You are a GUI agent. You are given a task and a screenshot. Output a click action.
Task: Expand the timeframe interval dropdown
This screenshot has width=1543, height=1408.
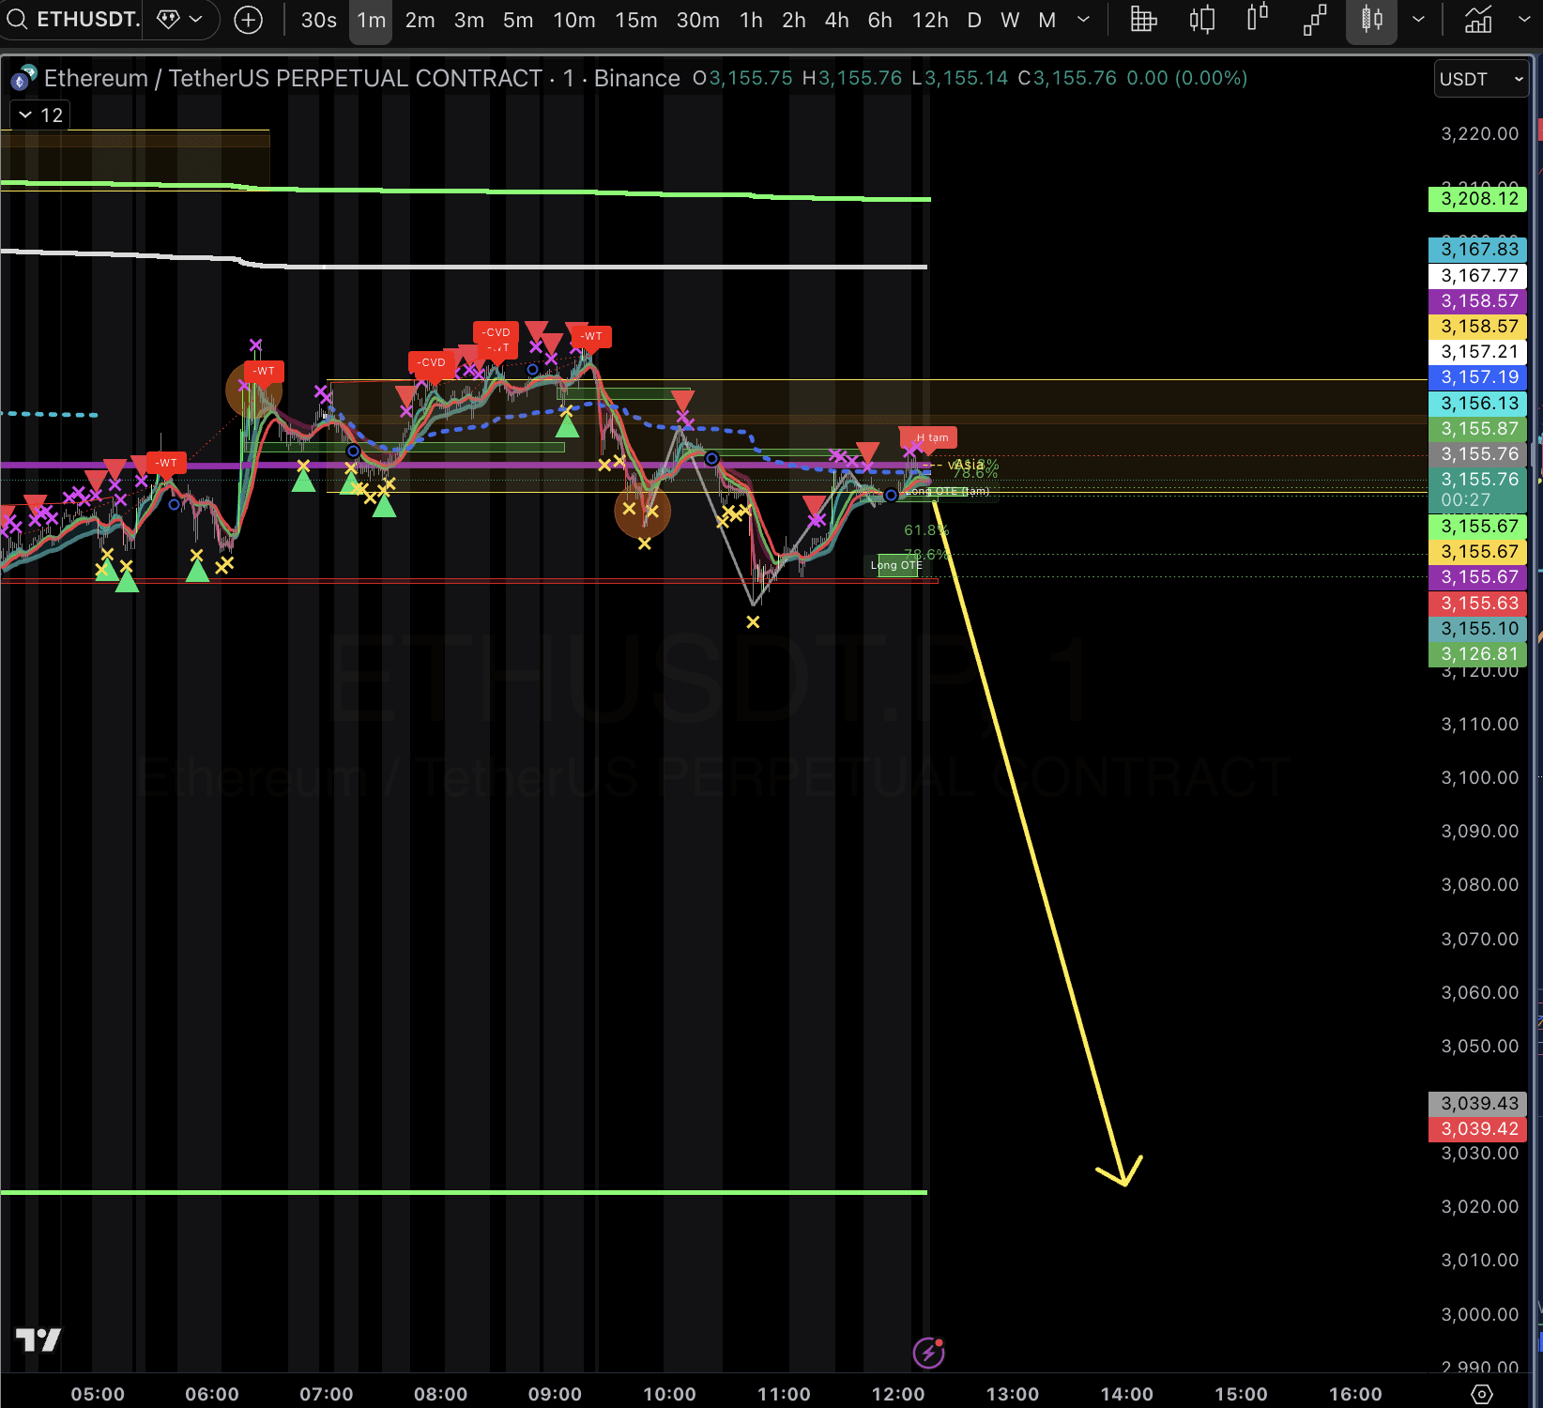(1083, 20)
